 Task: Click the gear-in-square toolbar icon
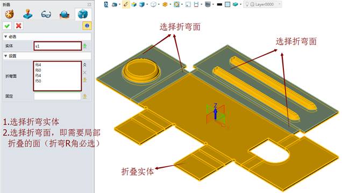(x=176, y=4)
